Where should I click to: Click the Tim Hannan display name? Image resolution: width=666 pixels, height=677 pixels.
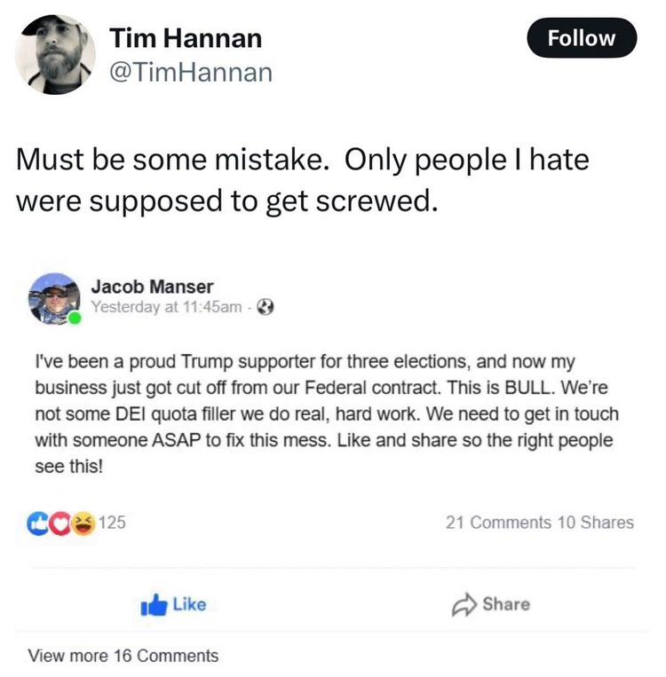186,38
